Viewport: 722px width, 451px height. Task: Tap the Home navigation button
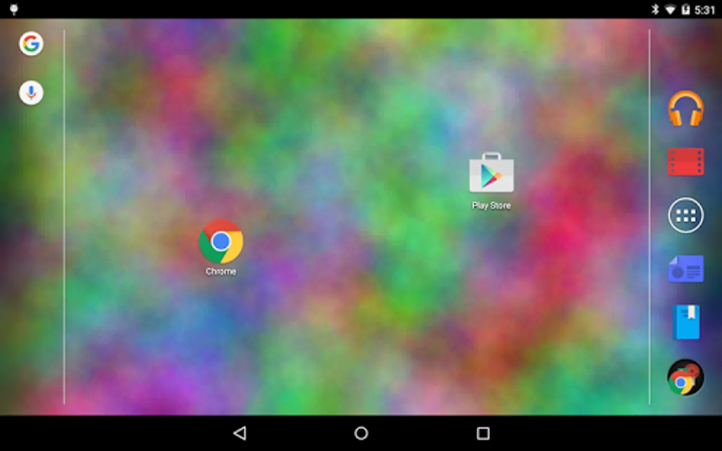(361, 433)
